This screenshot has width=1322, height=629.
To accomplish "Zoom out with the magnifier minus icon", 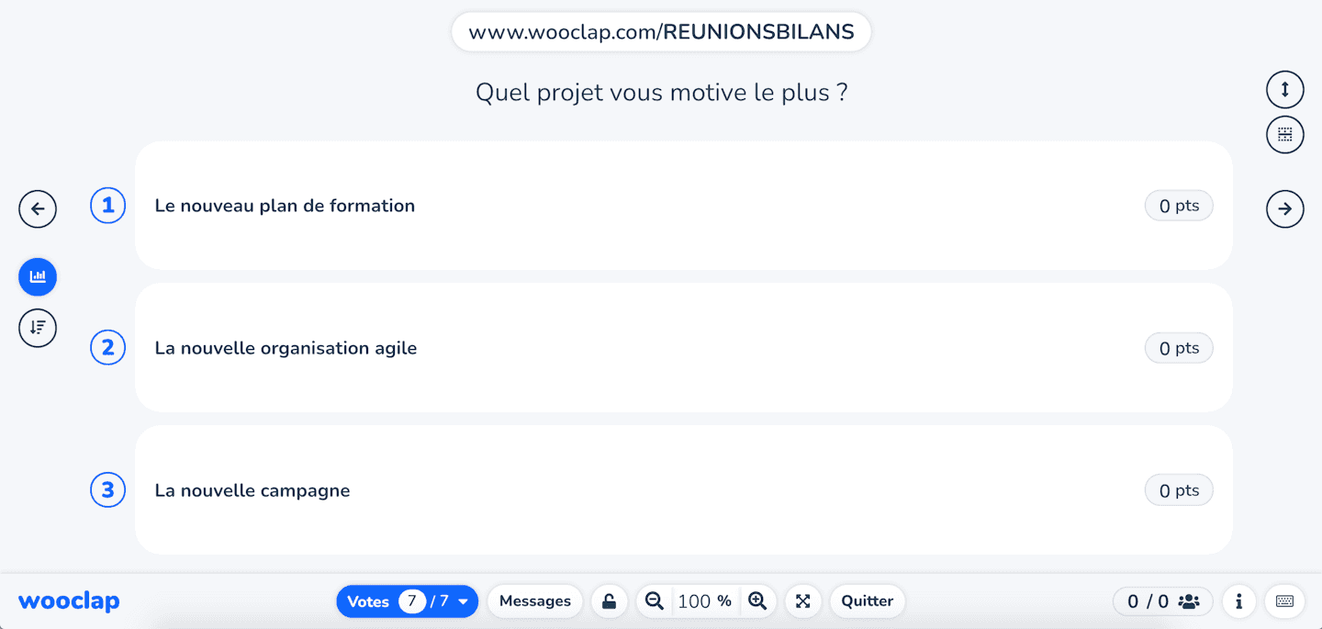I will coord(654,601).
